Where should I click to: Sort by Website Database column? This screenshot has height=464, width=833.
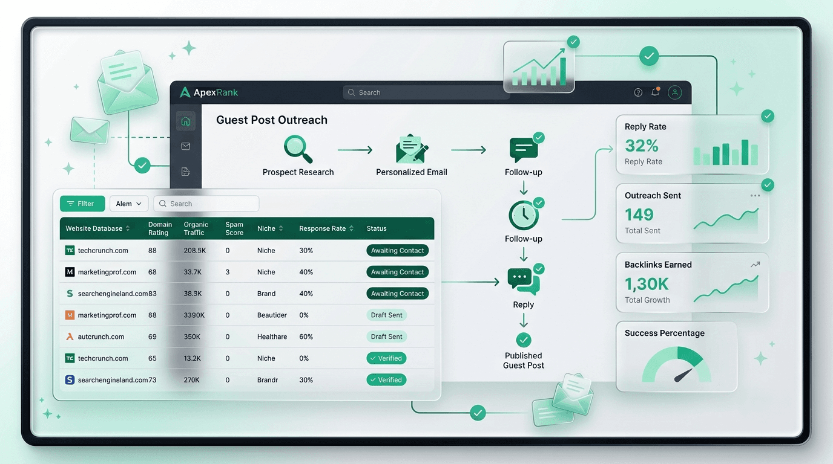[98, 228]
